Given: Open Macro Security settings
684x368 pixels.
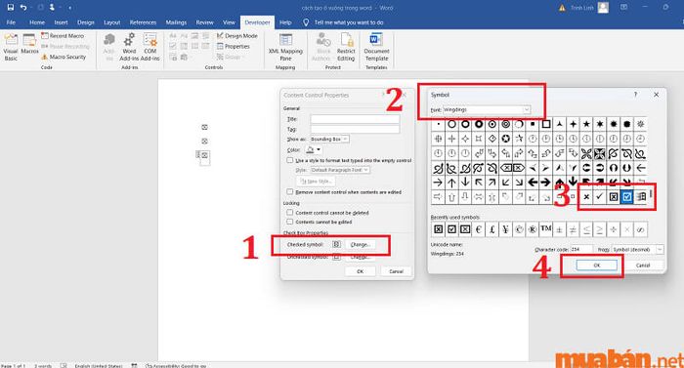Looking at the screenshot, I should (64, 57).
